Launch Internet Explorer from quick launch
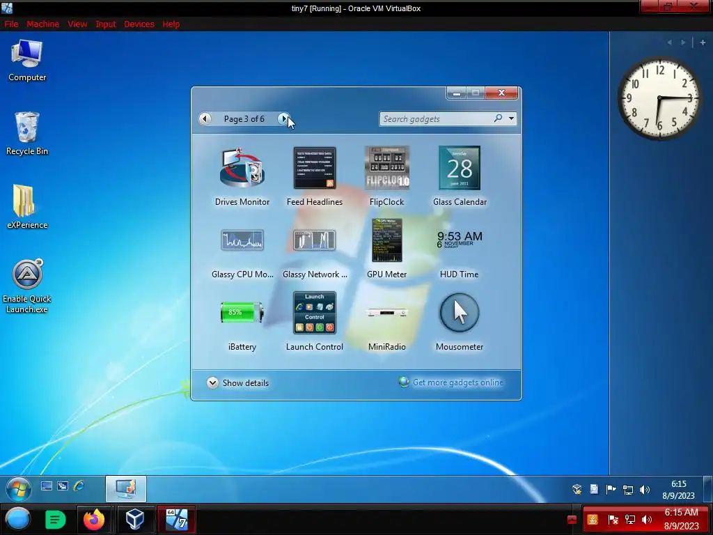The image size is (713, 535). point(79,486)
